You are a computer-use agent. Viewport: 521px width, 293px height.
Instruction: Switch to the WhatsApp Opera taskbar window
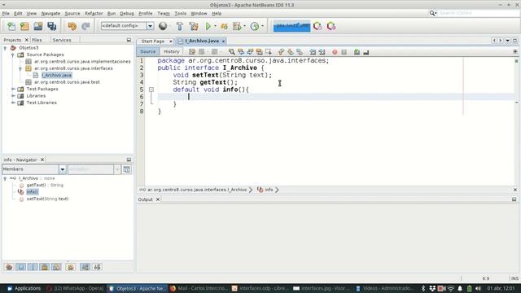click(x=76, y=288)
